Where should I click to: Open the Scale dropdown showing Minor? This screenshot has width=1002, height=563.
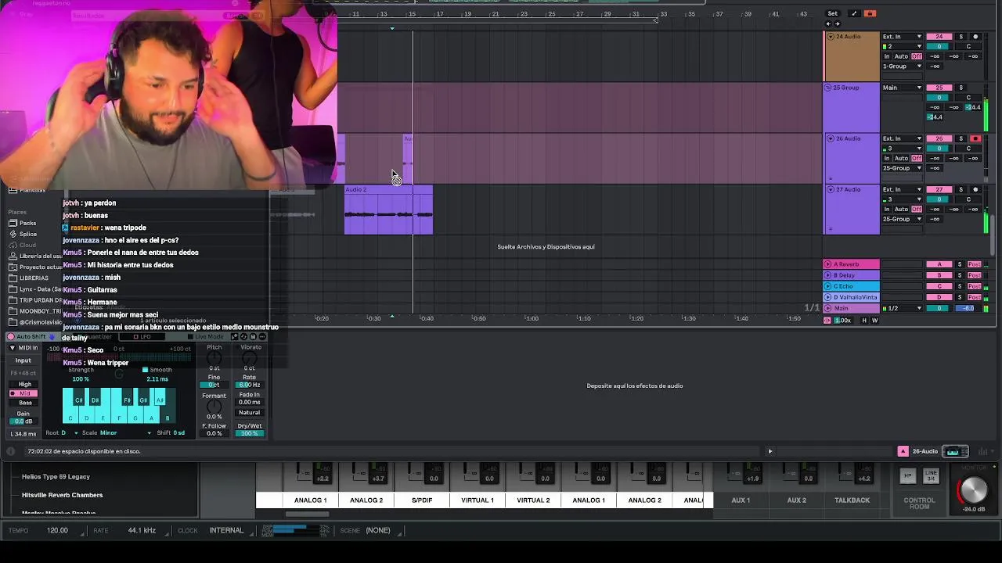click(x=124, y=432)
